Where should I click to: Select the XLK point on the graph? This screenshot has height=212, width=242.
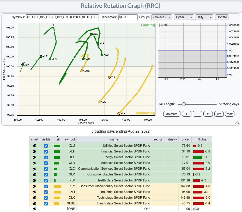[99, 102]
